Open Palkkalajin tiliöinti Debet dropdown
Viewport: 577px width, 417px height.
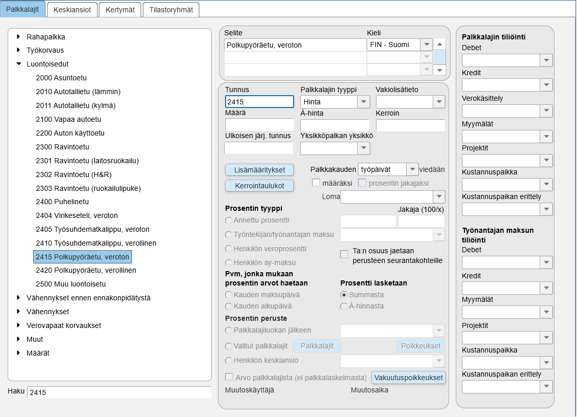(x=546, y=60)
